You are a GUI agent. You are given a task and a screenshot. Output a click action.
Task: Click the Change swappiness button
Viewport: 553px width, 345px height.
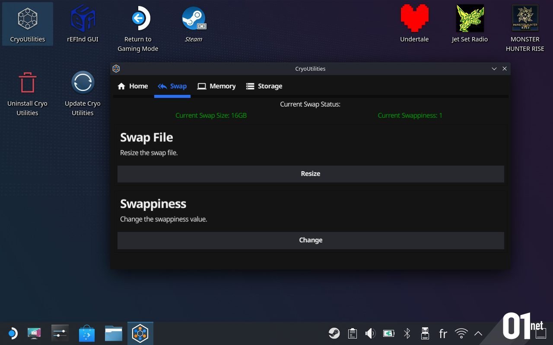tap(311, 240)
